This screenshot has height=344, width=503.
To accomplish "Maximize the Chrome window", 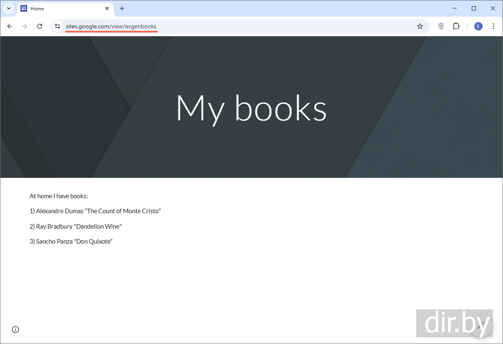I will [x=474, y=8].
